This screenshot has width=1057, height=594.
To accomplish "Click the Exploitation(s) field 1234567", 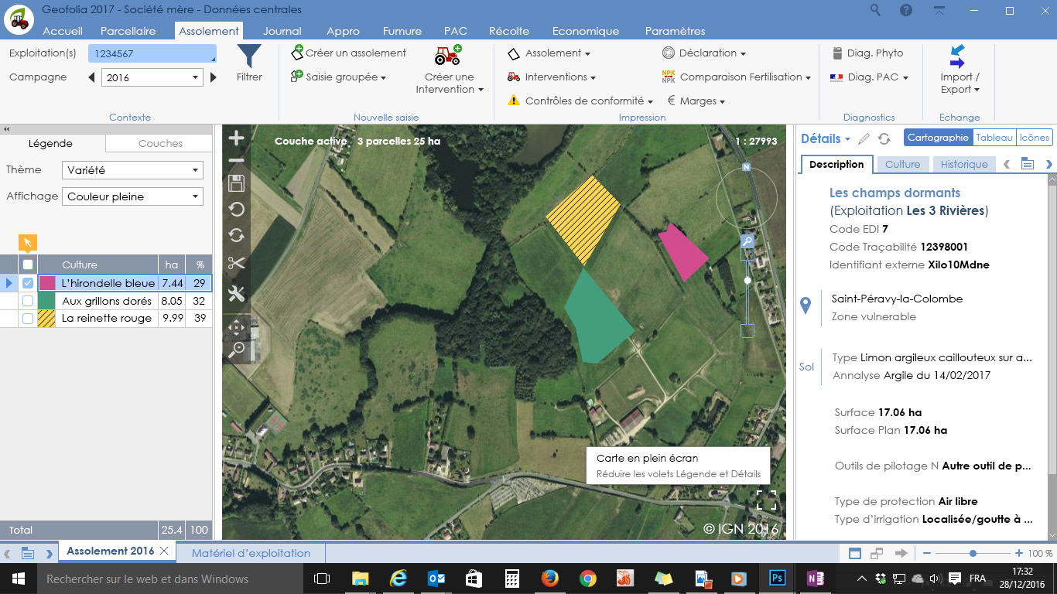I will [152, 53].
